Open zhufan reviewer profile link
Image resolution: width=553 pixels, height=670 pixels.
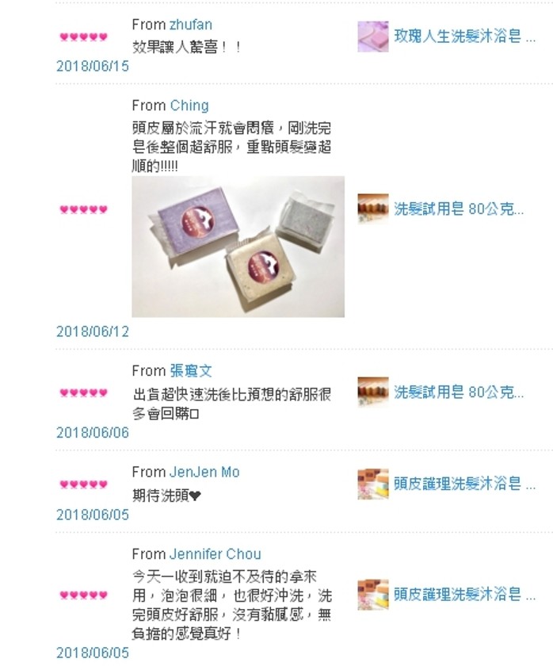tap(191, 25)
